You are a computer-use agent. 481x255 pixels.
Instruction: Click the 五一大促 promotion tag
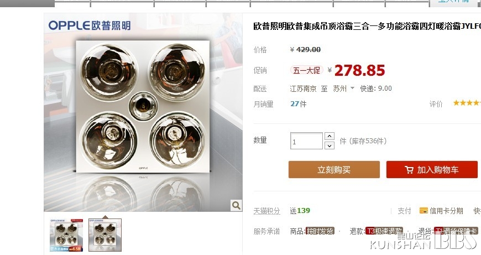pos(306,70)
